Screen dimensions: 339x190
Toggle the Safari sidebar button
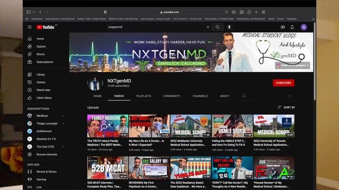29,12
